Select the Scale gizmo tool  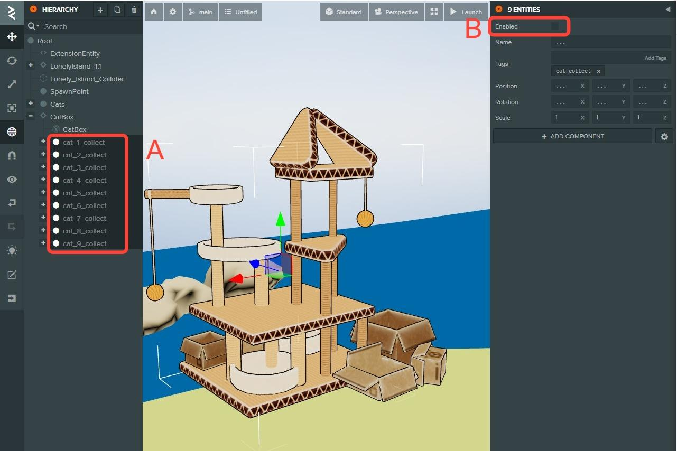[x=12, y=84]
